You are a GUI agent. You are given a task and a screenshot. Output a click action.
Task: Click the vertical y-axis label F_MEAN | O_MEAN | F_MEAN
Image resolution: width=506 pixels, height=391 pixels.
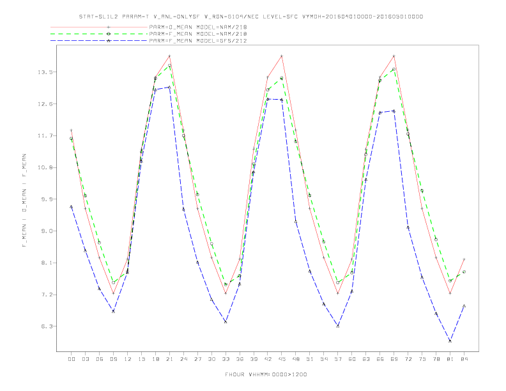click(24, 201)
